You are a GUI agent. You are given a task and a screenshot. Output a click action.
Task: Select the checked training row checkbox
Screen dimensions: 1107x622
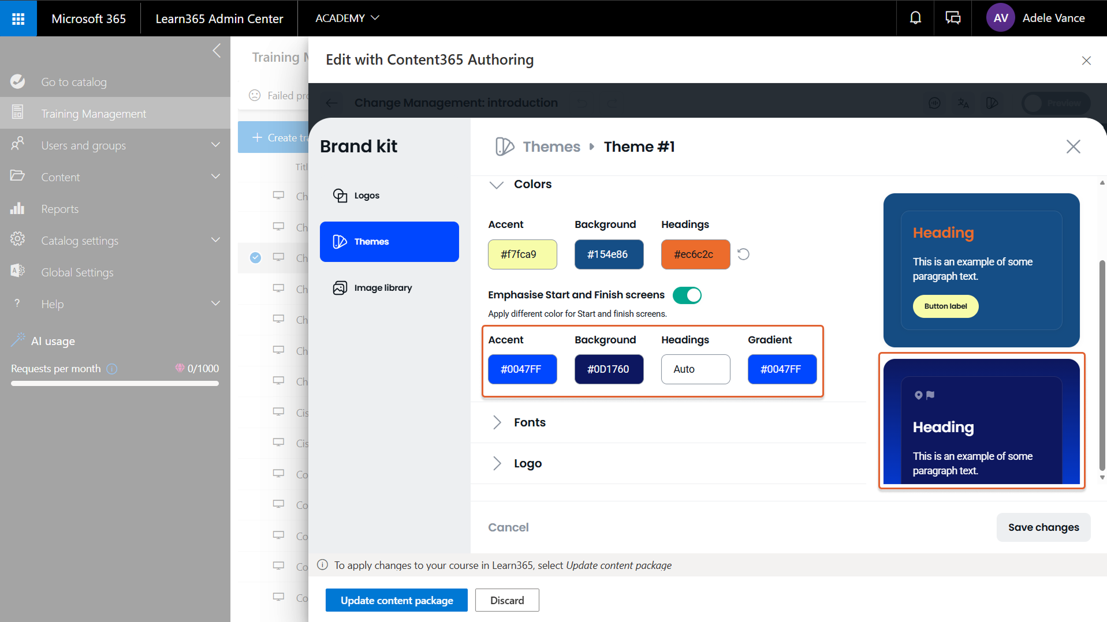[255, 258]
